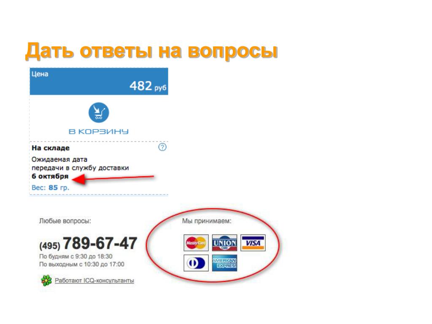Select the Union Card payment logo
432x324 pixels.
tap(224, 243)
